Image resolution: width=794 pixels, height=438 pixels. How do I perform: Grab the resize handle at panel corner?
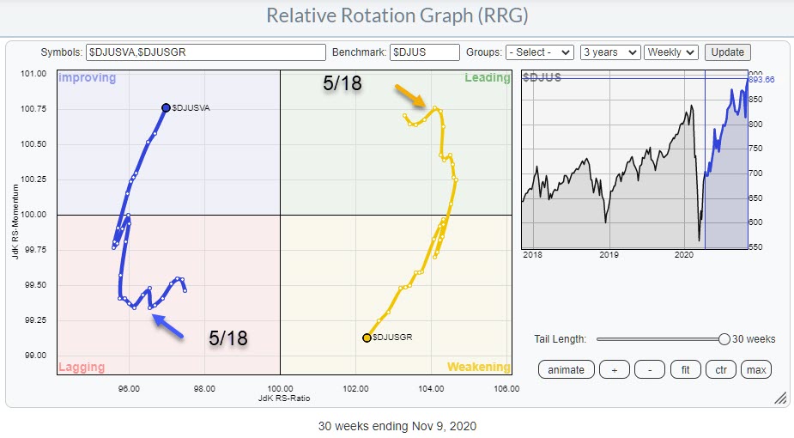[x=780, y=398]
